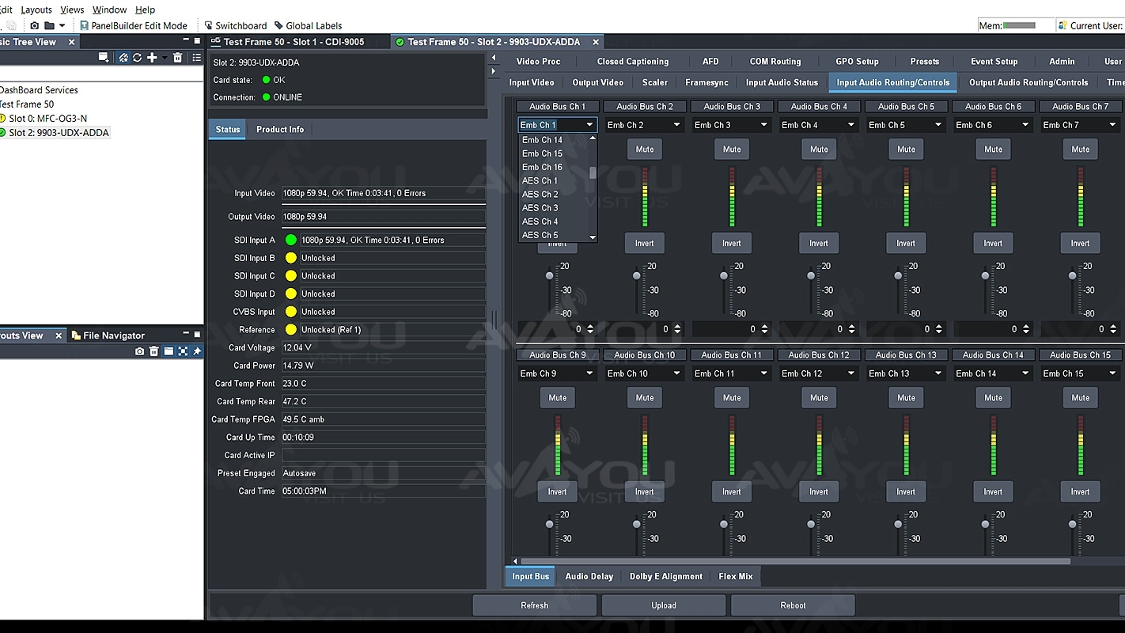This screenshot has height=633, width=1125.
Task: Click the camera icon in Layouts View toolbar
Action: tap(140, 351)
